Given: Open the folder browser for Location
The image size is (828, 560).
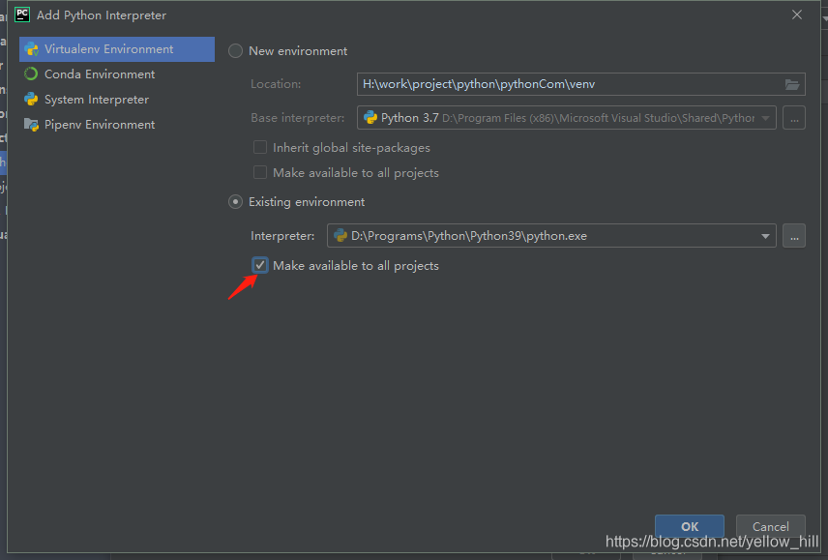Looking at the screenshot, I should 790,84.
